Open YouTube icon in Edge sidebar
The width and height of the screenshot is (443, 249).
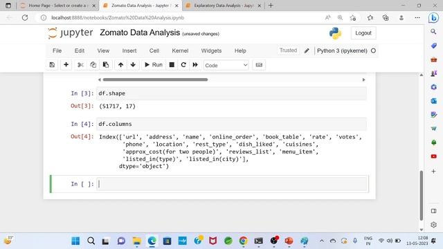coord(434,156)
